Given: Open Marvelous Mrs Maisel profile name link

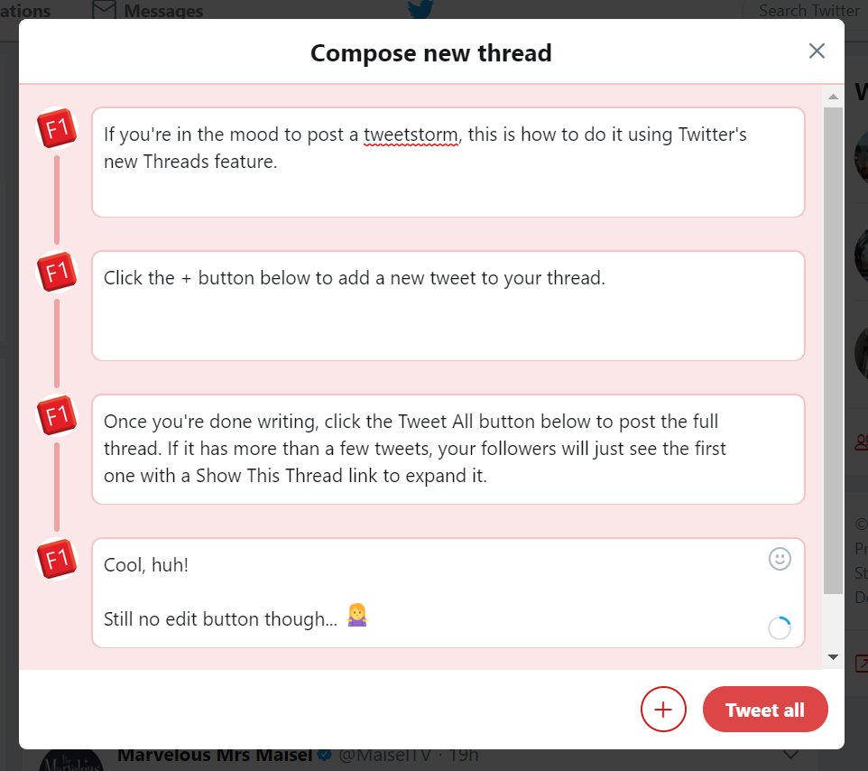Looking at the screenshot, I should click(215, 755).
